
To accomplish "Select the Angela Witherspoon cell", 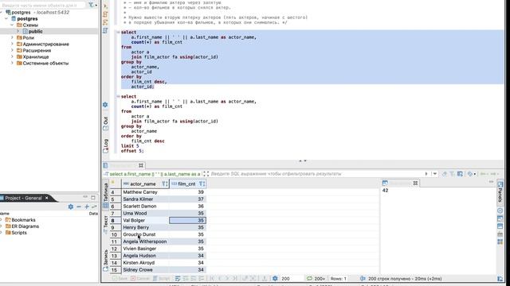I will point(145,242).
